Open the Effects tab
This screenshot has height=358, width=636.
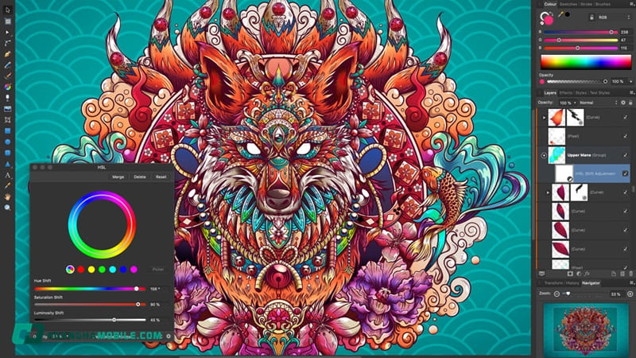566,93
